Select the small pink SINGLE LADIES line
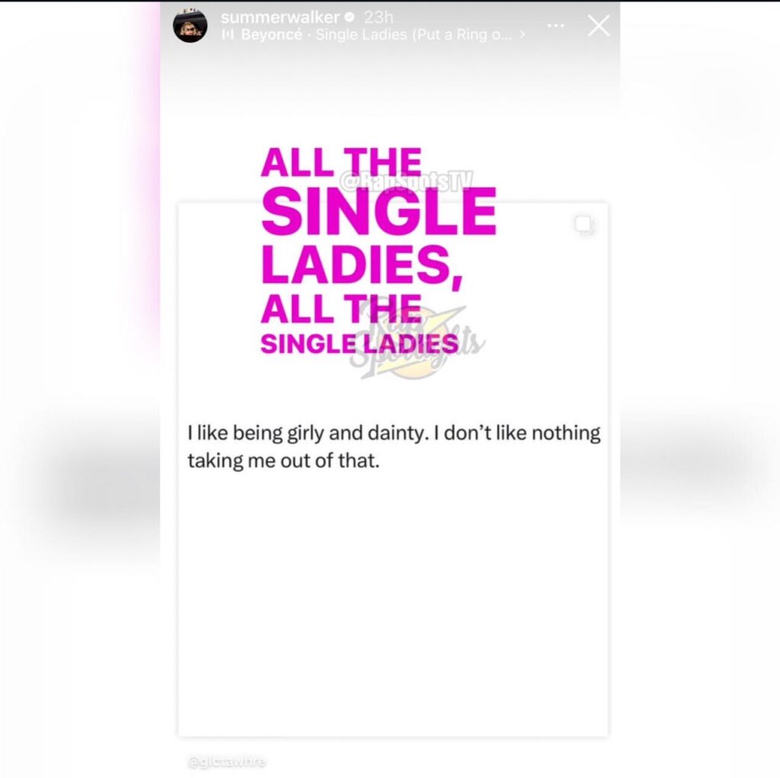Image resolution: width=780 pixels, height=778 pixels. tap(360, 343)
